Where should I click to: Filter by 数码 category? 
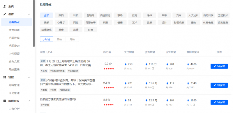61,15
